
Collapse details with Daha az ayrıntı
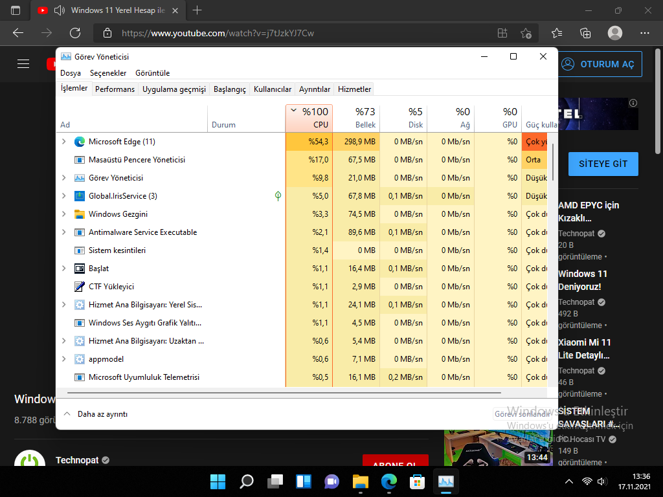click(x=96, y=414)
